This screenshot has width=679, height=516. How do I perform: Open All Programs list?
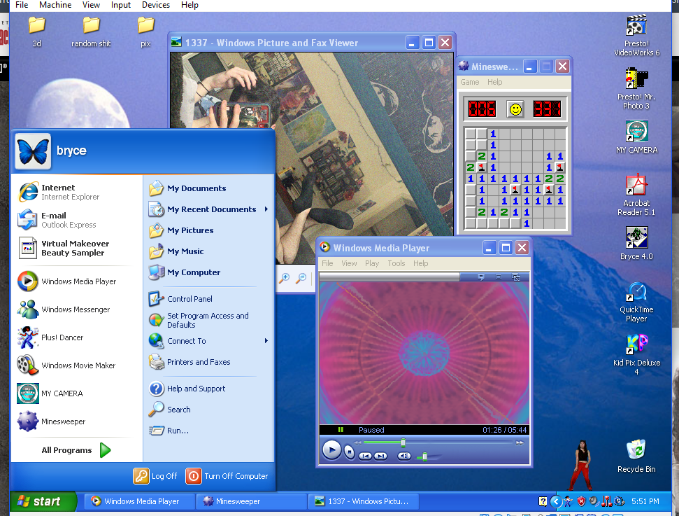point(76,450)
